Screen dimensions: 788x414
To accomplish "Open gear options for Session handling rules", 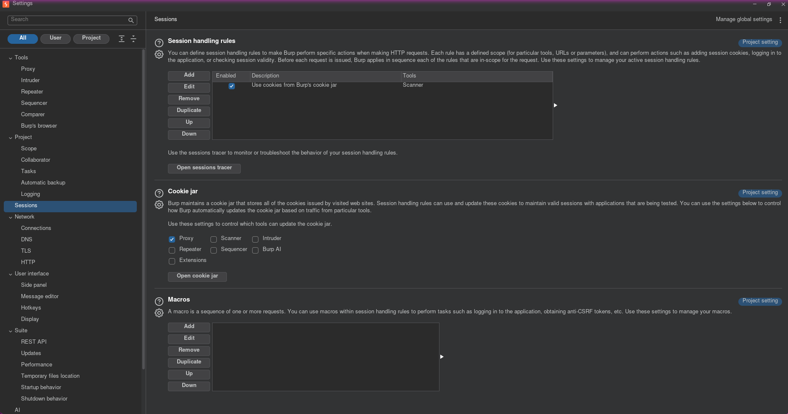I will (x=159, y=54).
